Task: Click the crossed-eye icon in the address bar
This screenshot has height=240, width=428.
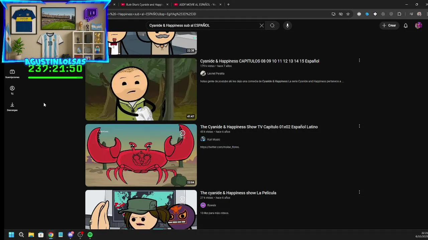Action: (341, 14)
